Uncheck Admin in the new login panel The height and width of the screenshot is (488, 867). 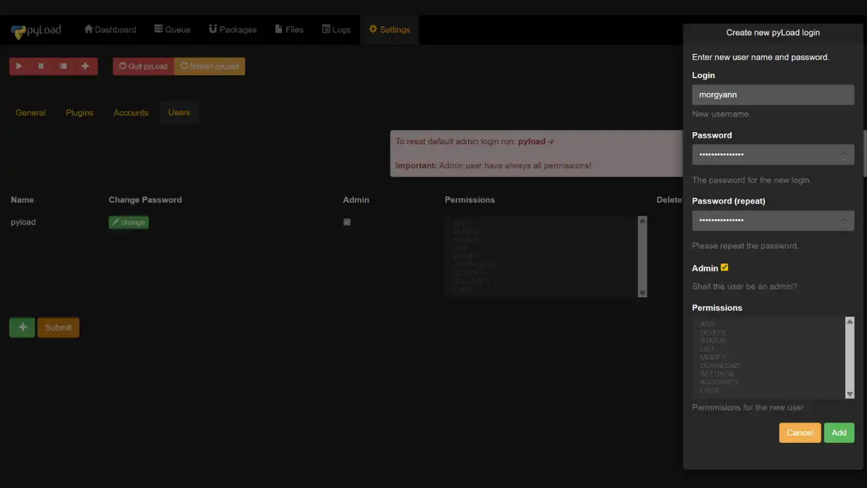pyautogui.click(x=724, y=268)
